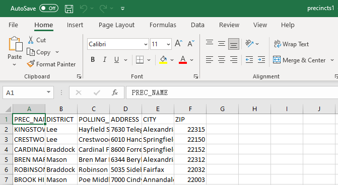Click the Format Painter brush icon
The image size is (338, 185).
(x=31, y=64)
